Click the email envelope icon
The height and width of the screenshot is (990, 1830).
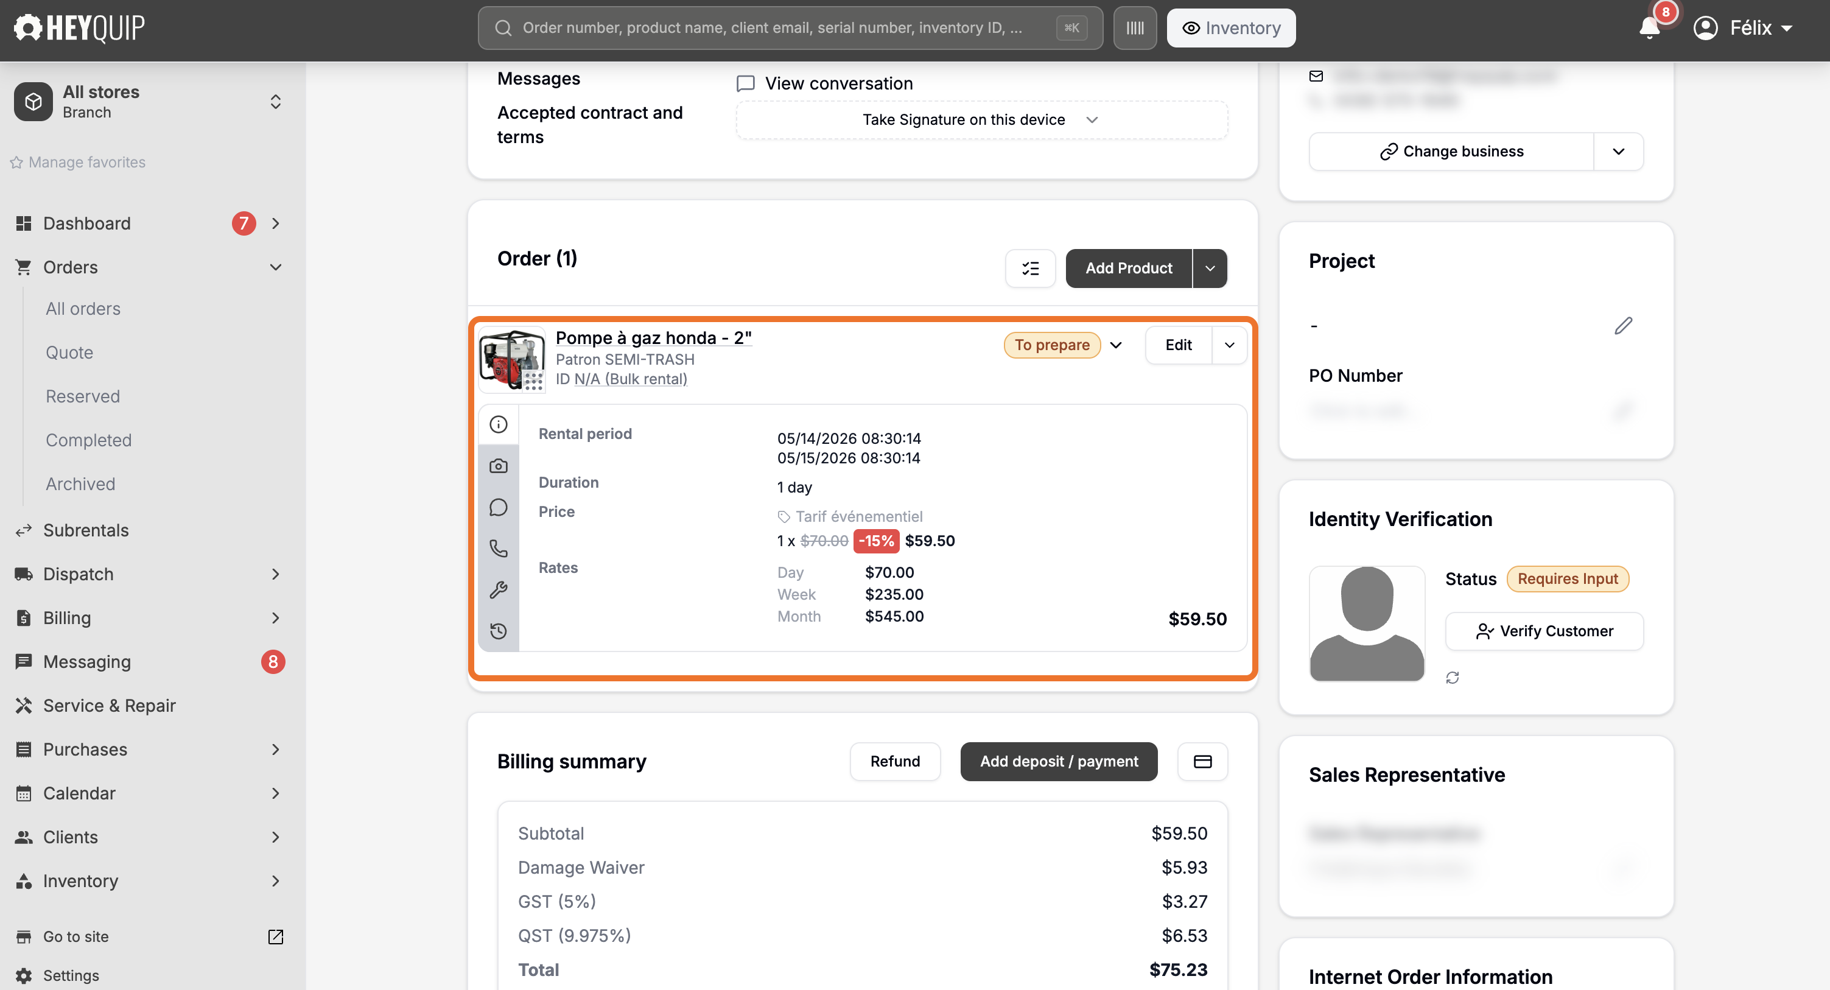click(1316, 76)
